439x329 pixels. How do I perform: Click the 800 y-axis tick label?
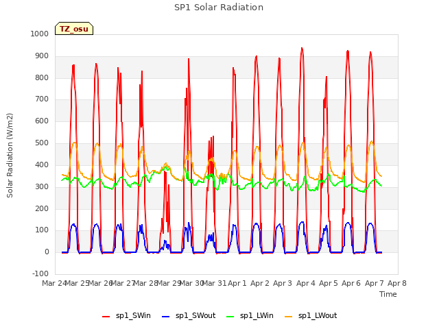(x=42, y=77)
